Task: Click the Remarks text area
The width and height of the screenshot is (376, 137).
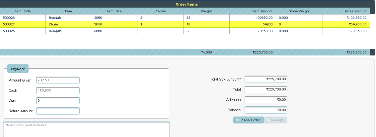Action: pyautogui.click(x=86, y=129)
